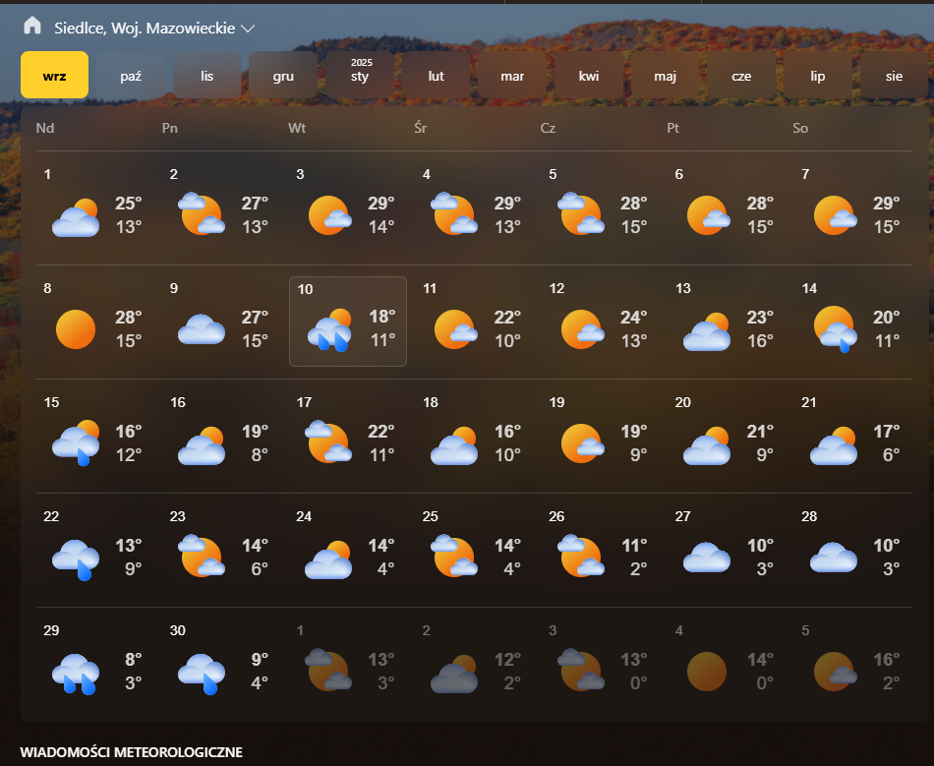This screenshot has height=766, width=934.
Task: Click the overcast cloud icon on day 27
Action: (x=706, y=558)
